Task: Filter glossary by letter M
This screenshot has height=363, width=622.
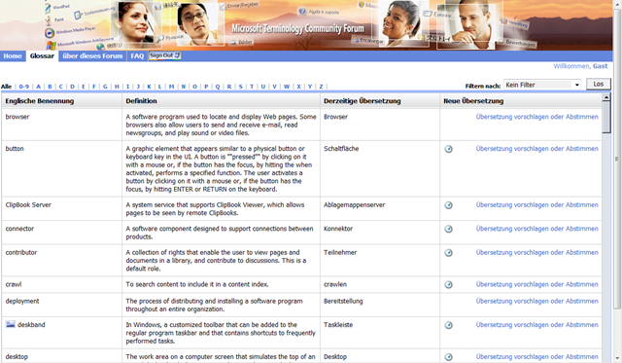Action: point(171,87)
